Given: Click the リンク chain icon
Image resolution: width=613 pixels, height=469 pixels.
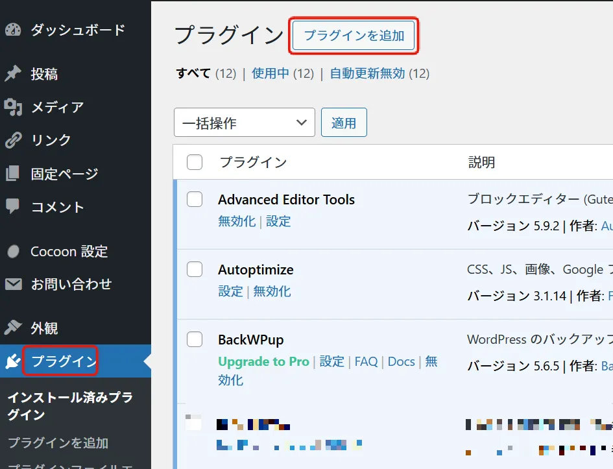Looking at the screenshot, I should pos(14,140).
